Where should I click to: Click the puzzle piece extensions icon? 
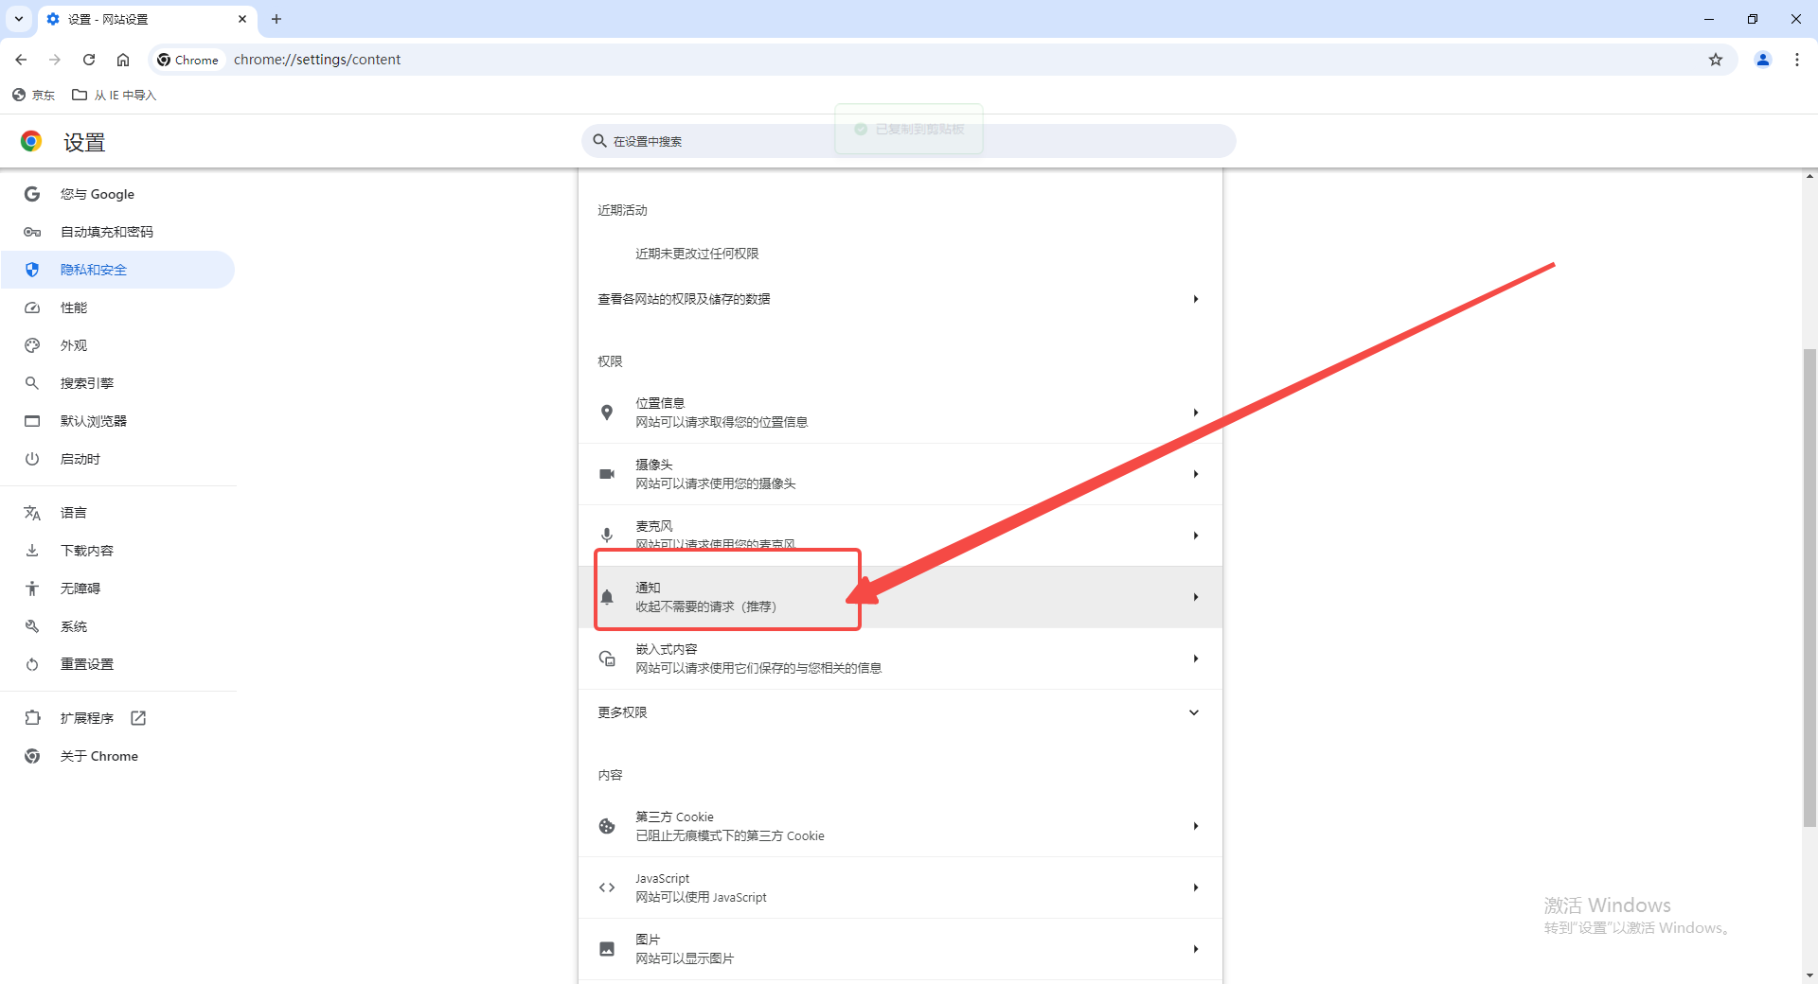(x=32, y=718)
